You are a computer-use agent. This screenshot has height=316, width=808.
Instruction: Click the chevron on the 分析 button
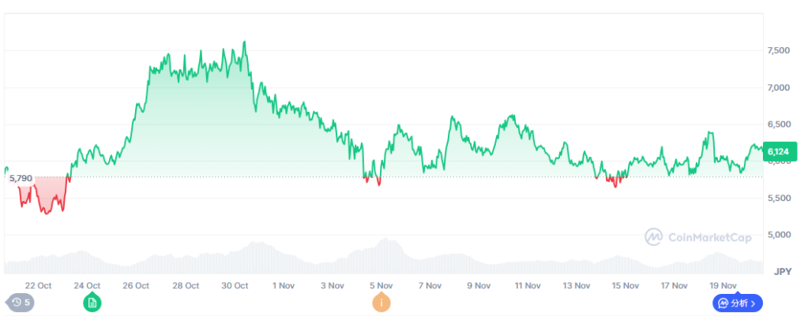pos(754,303)
